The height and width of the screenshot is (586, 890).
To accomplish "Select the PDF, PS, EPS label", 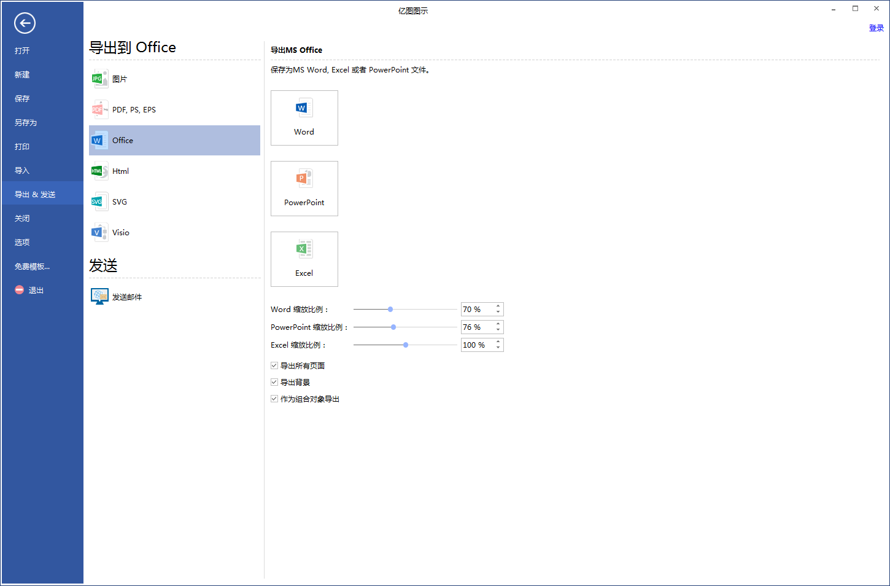I will click(x=134, y=110).
